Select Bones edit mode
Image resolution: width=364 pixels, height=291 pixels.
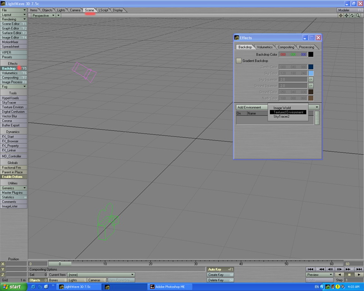pyautogui.click(x=57, y=280)
